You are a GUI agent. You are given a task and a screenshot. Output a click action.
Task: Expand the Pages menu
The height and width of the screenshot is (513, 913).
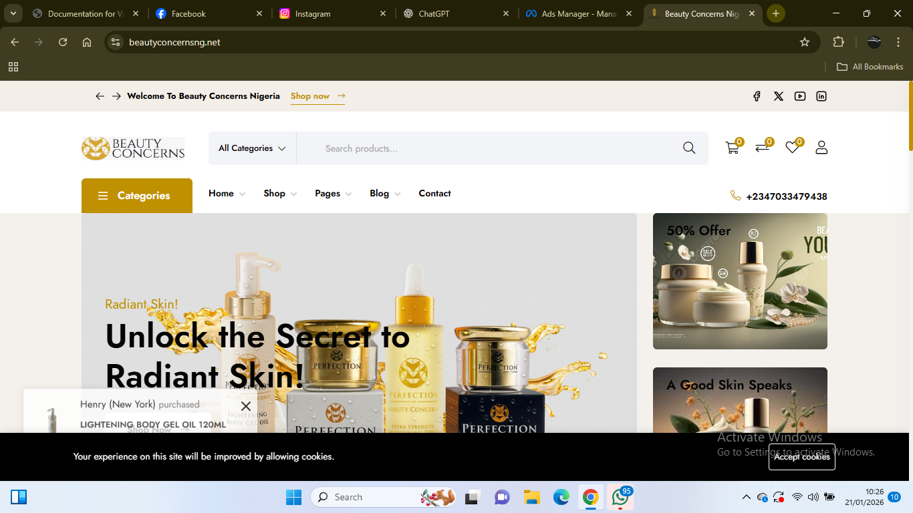334,194
